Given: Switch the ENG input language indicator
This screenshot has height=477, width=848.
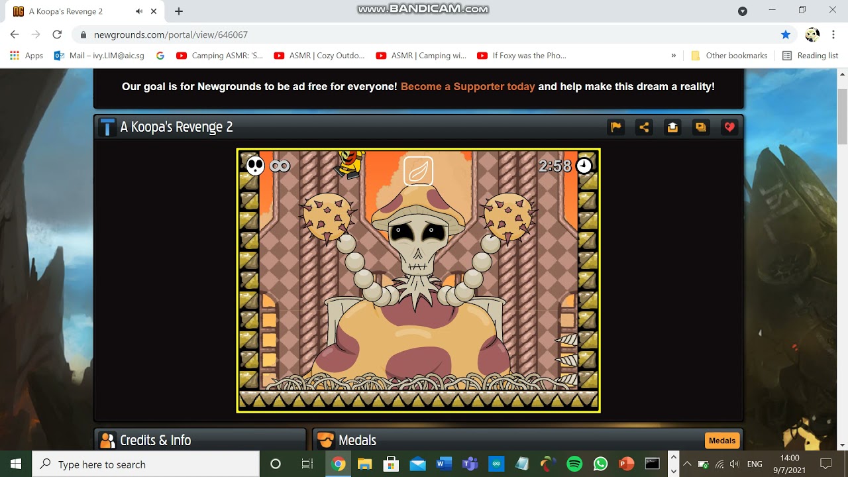Looking at the screenshot, I should coord(755,464).
